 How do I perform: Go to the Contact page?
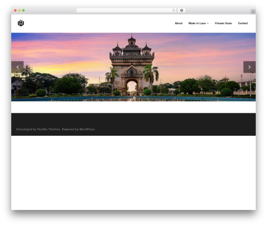[x=243, y=23]
